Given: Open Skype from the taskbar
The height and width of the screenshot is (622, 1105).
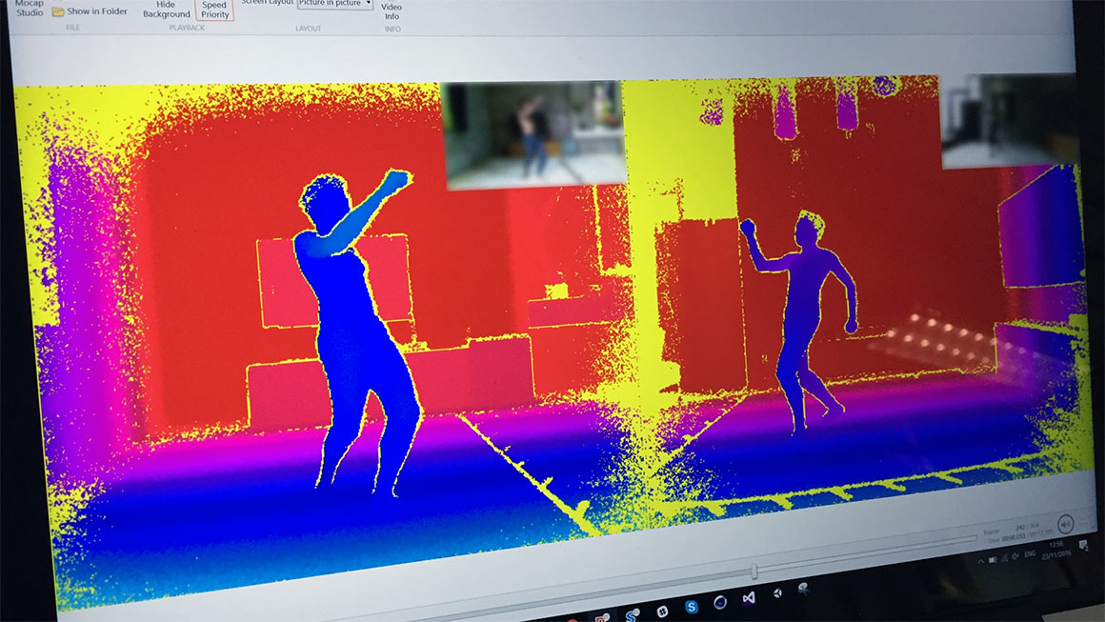Looking at the screenshot, I should coord(692,607).
